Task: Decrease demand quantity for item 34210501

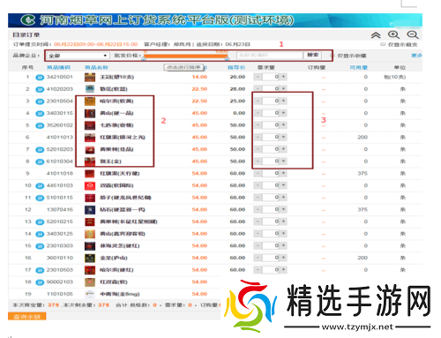Action: 258,77
